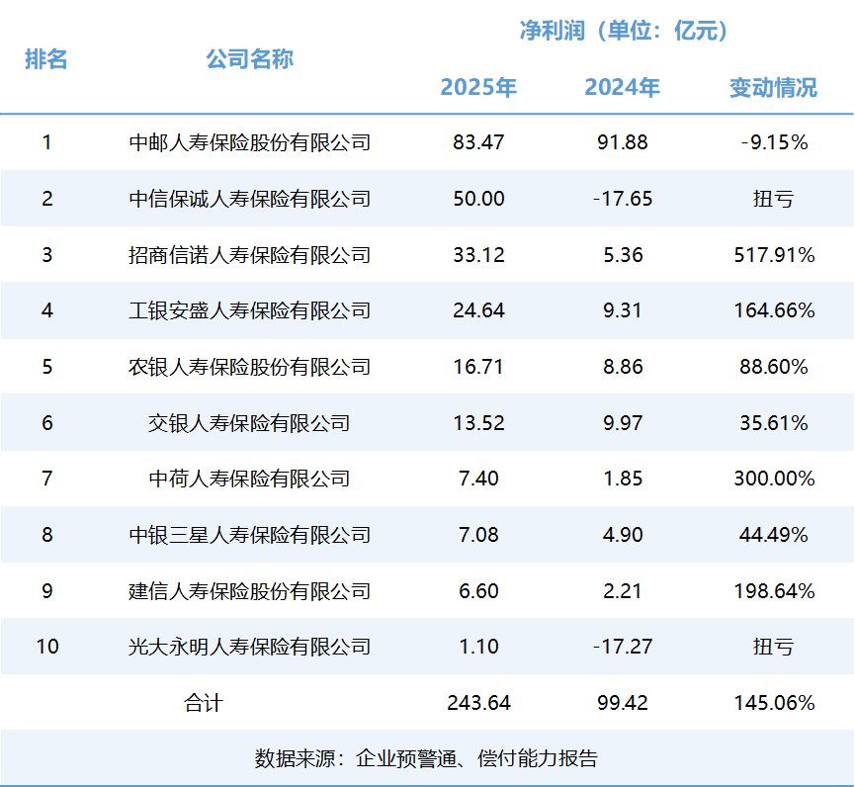Click the 排名 column header
The height and width of the screenshot is (787, 855).
[46, 58]
